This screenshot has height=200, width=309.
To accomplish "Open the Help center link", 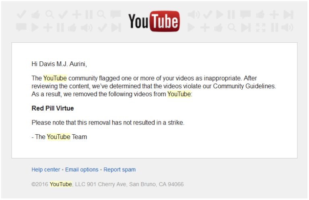I will point(46,170).
